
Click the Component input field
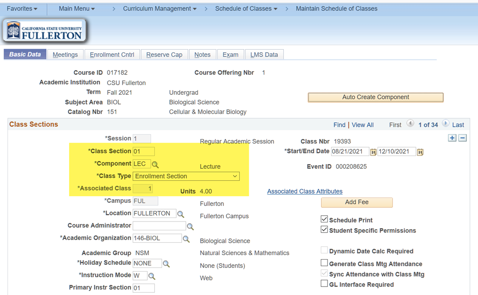pyautogui.click(x=142, y=164)
